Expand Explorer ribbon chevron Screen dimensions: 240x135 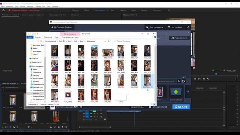152,37
